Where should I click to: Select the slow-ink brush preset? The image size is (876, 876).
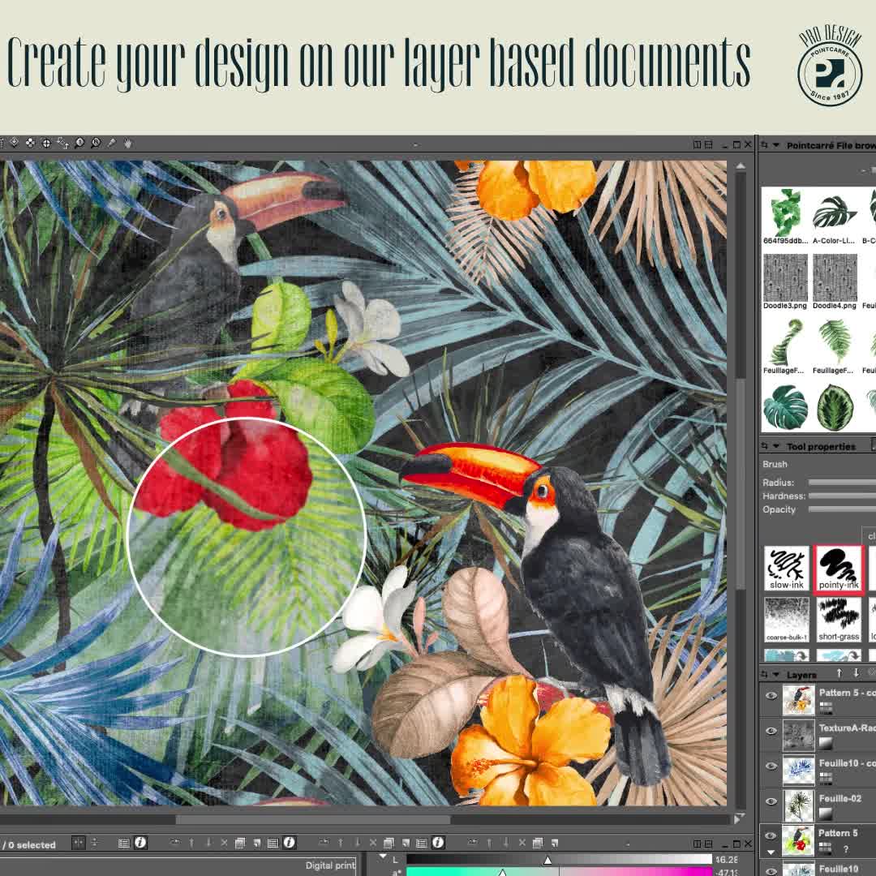click(x=787, y=569)
